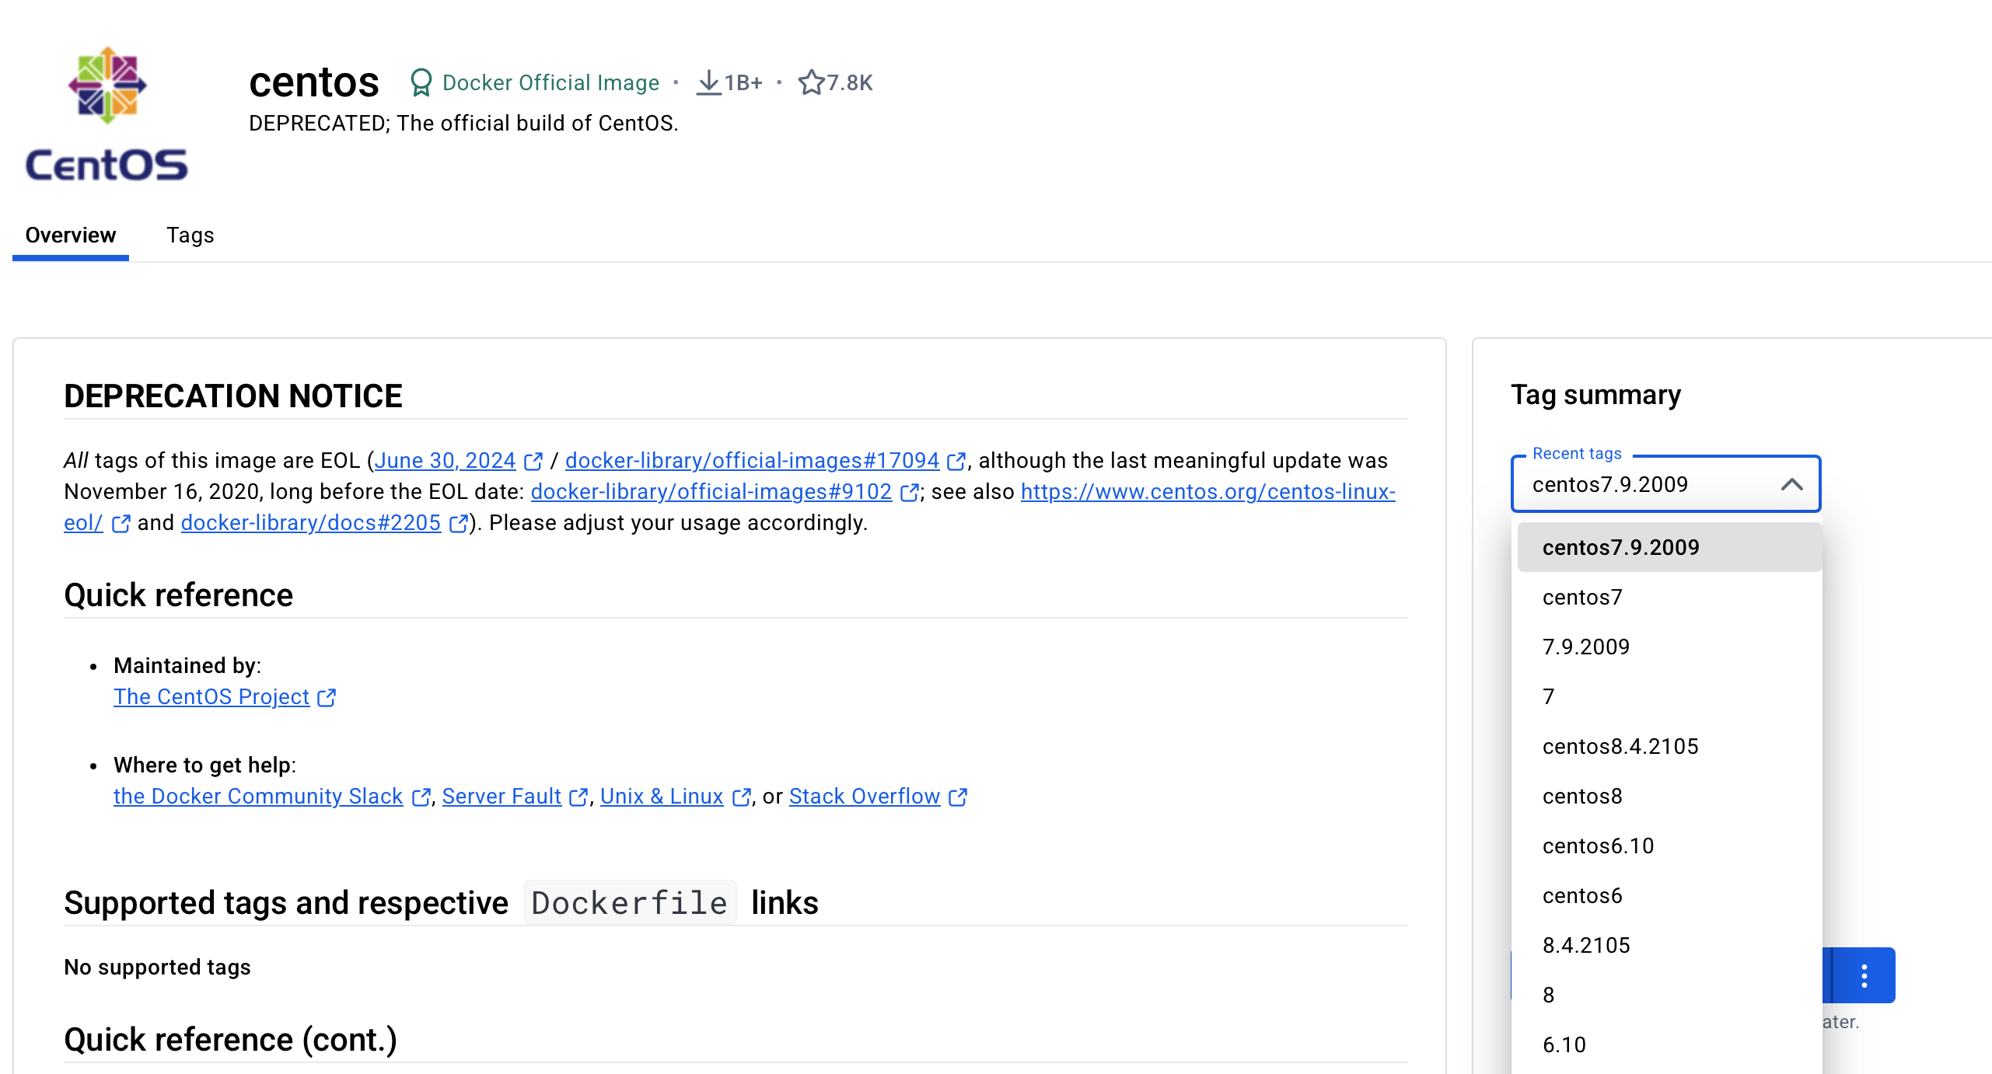The image size is (1992, 1074).
Task: Choose 8.4.2105 in the tags dropdown
Action: tap(1586, 945)
